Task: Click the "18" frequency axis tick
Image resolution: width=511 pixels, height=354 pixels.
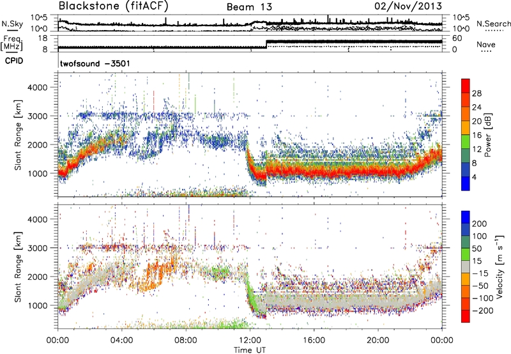Action: pyautogui.click(x=42, y=38)
